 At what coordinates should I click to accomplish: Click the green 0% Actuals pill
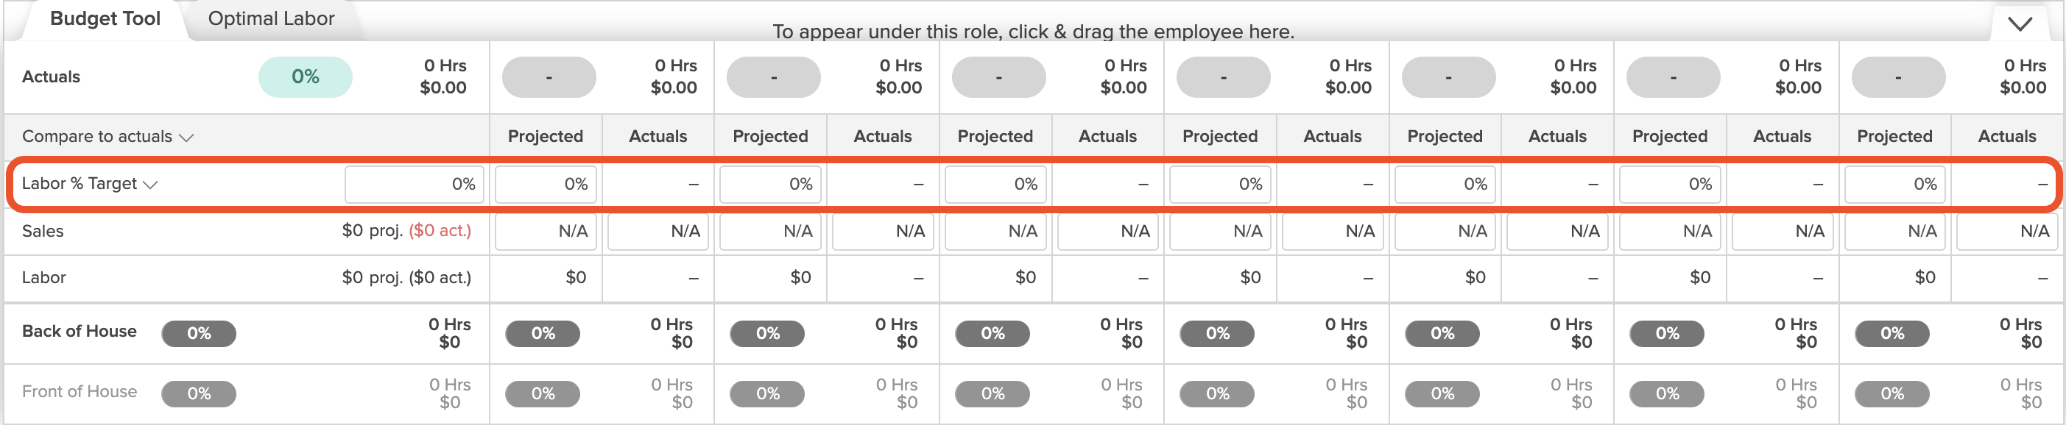point(305,76)
